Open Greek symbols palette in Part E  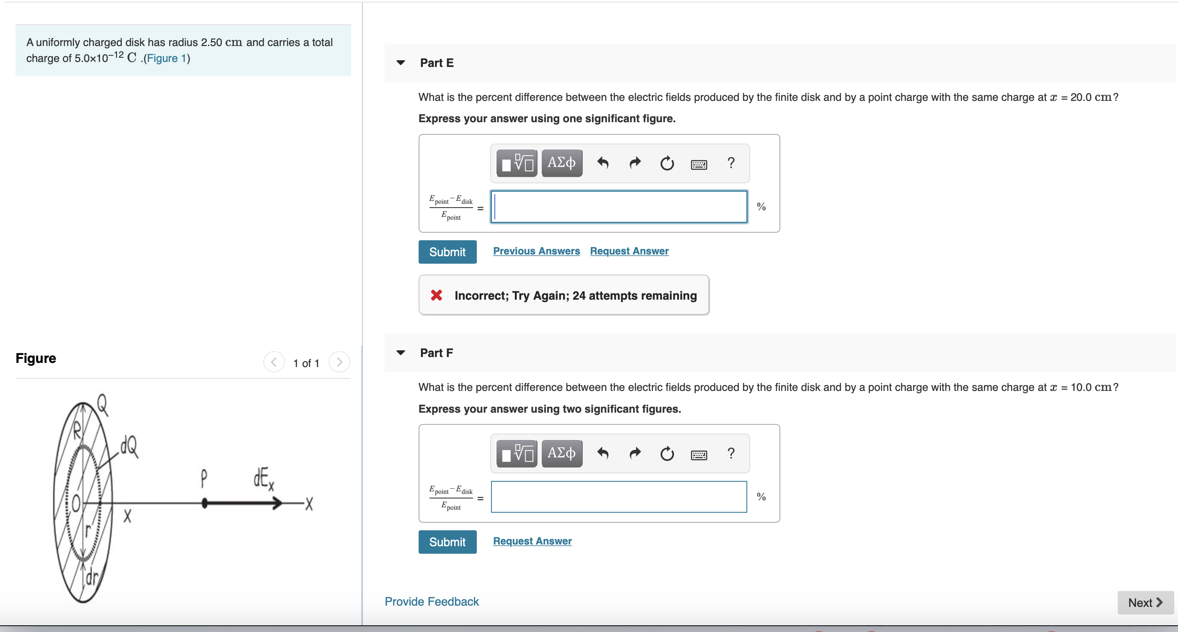pyautogui.click(x=561, y=163)
